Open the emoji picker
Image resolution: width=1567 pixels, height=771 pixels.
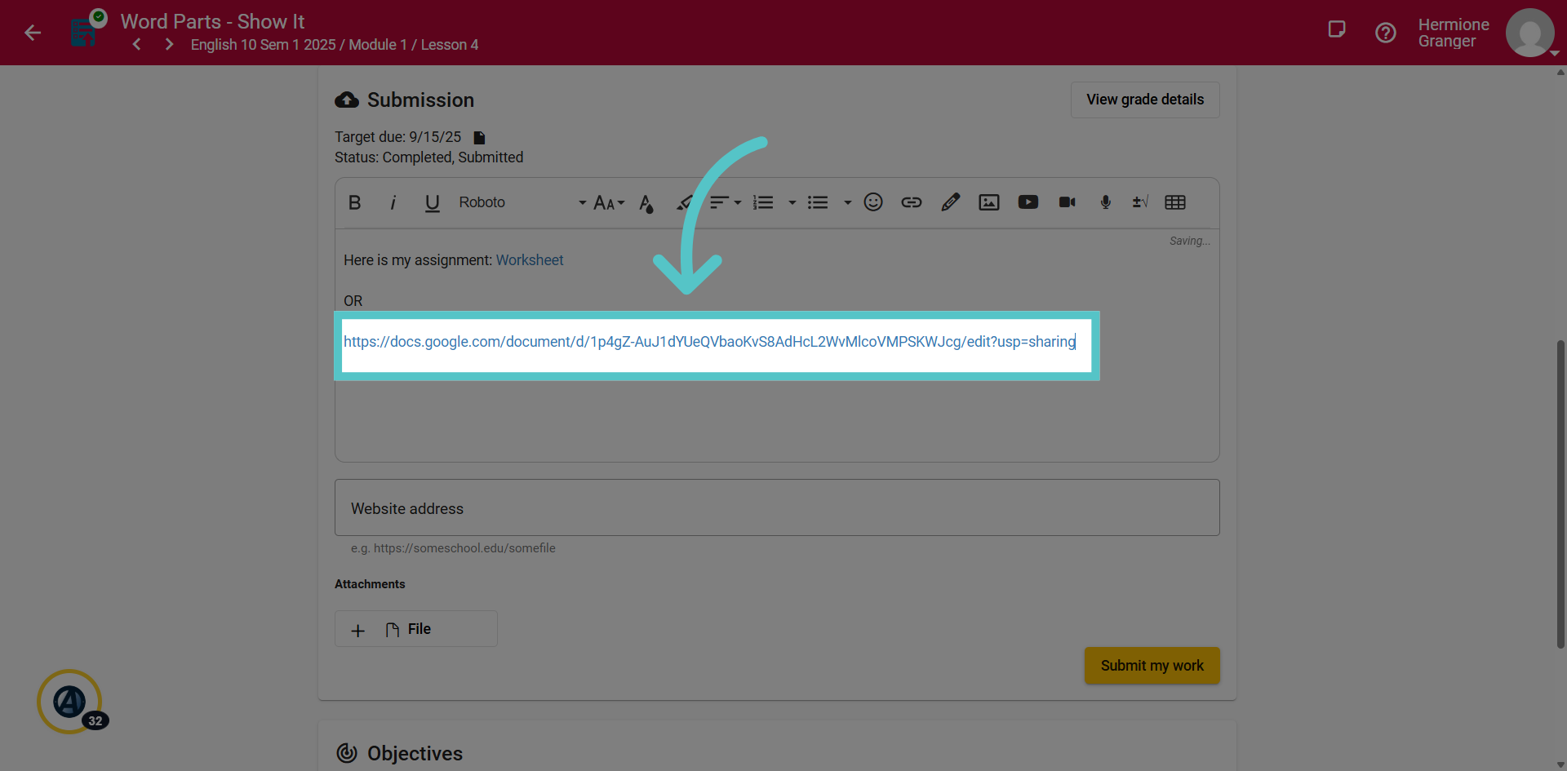873,202
